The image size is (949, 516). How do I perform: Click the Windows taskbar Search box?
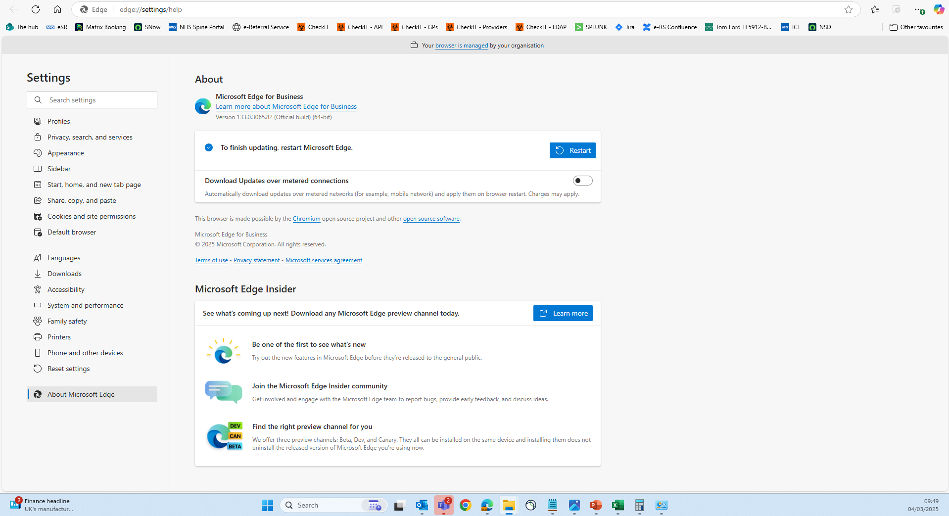click(x=334, y=505)
